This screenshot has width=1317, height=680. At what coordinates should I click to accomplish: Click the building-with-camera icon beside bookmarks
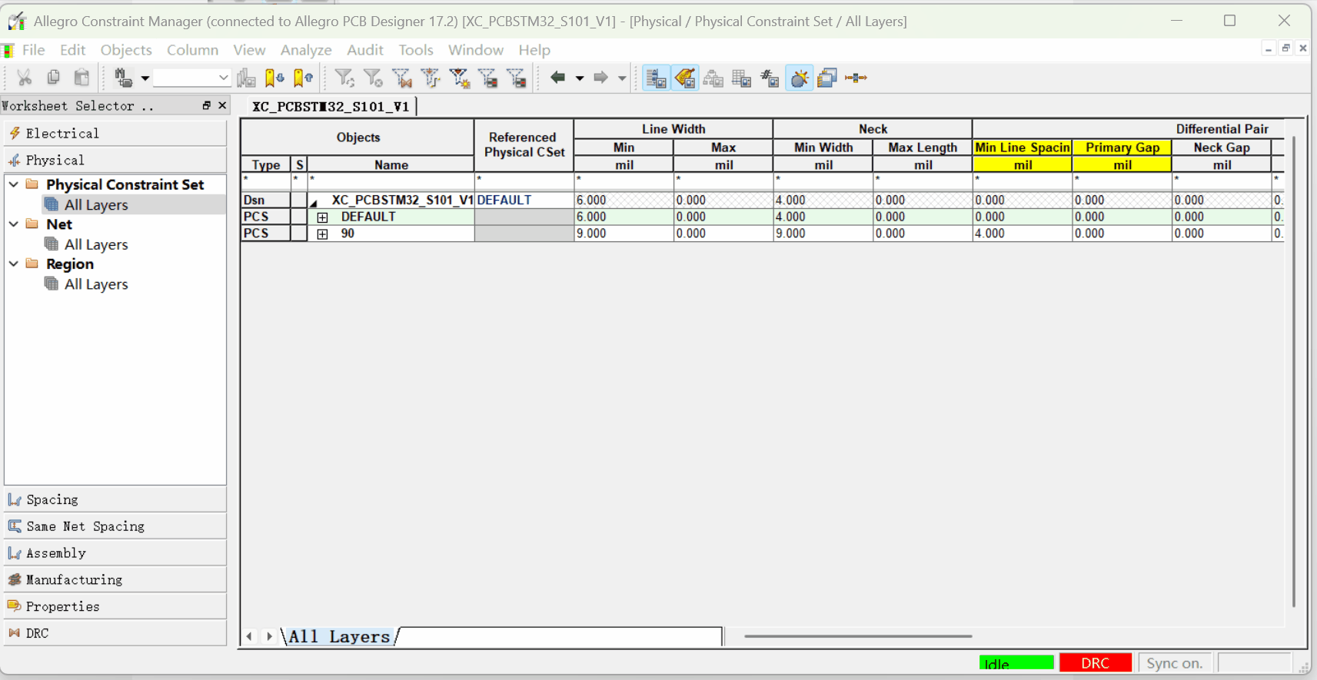pyautogui.click(x=246, y=78)
